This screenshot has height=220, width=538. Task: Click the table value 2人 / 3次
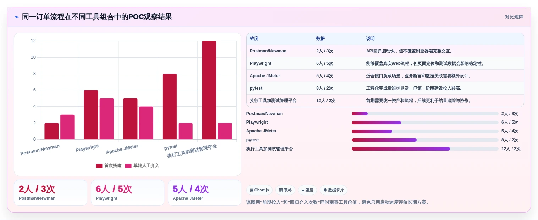point(325,51)
